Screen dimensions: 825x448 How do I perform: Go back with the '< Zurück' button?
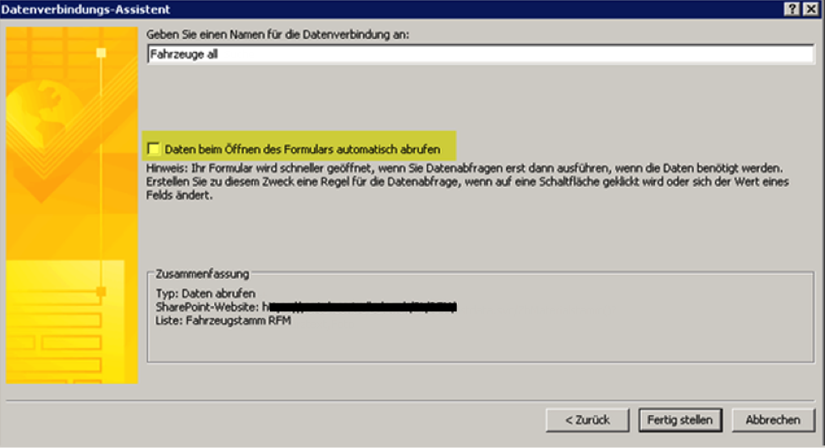(x=587, y=420)
